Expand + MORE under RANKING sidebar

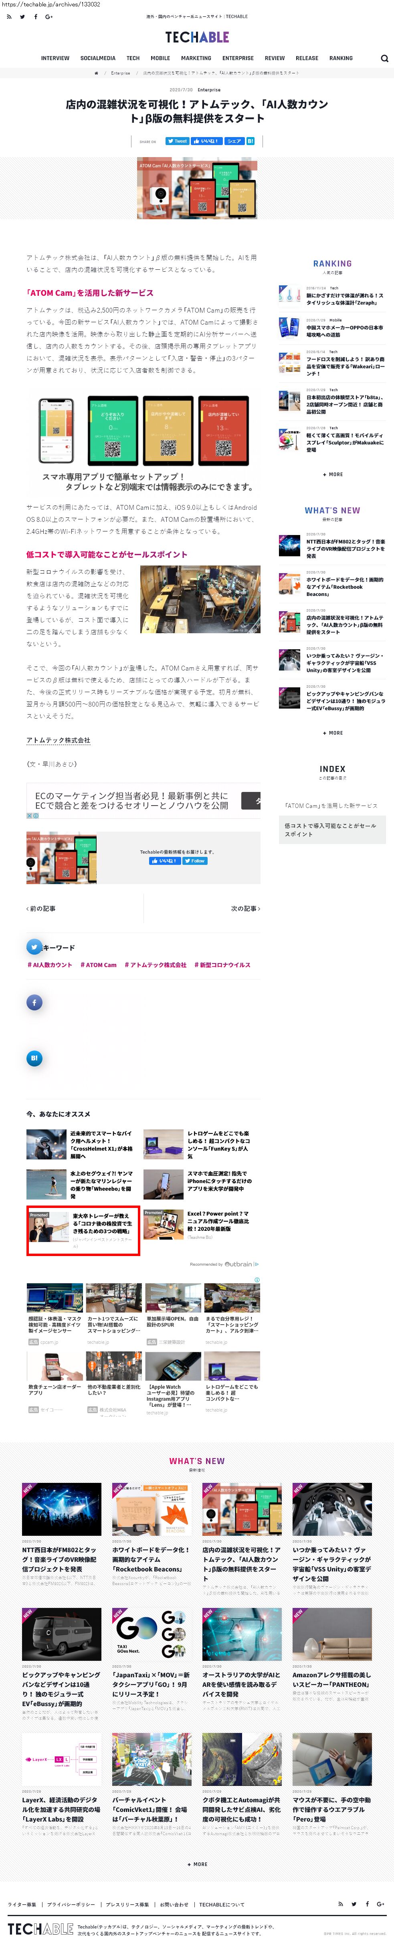coord(333,474)
